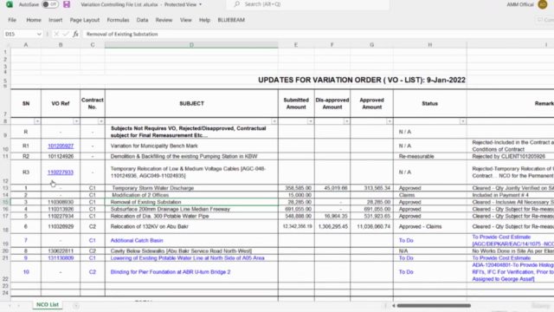Click the 11,036,060.74 approved amount cell
Screen dimensions: 554x312
click(x=371, y=226)
